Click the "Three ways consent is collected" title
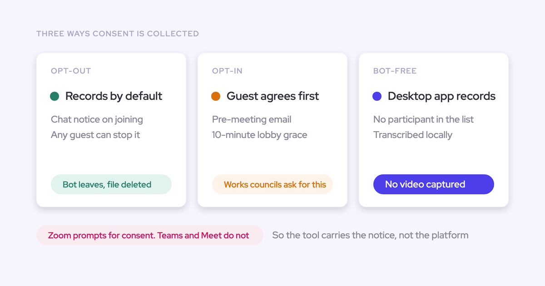This screenshot has width=545, height=286. coord(118,34)
